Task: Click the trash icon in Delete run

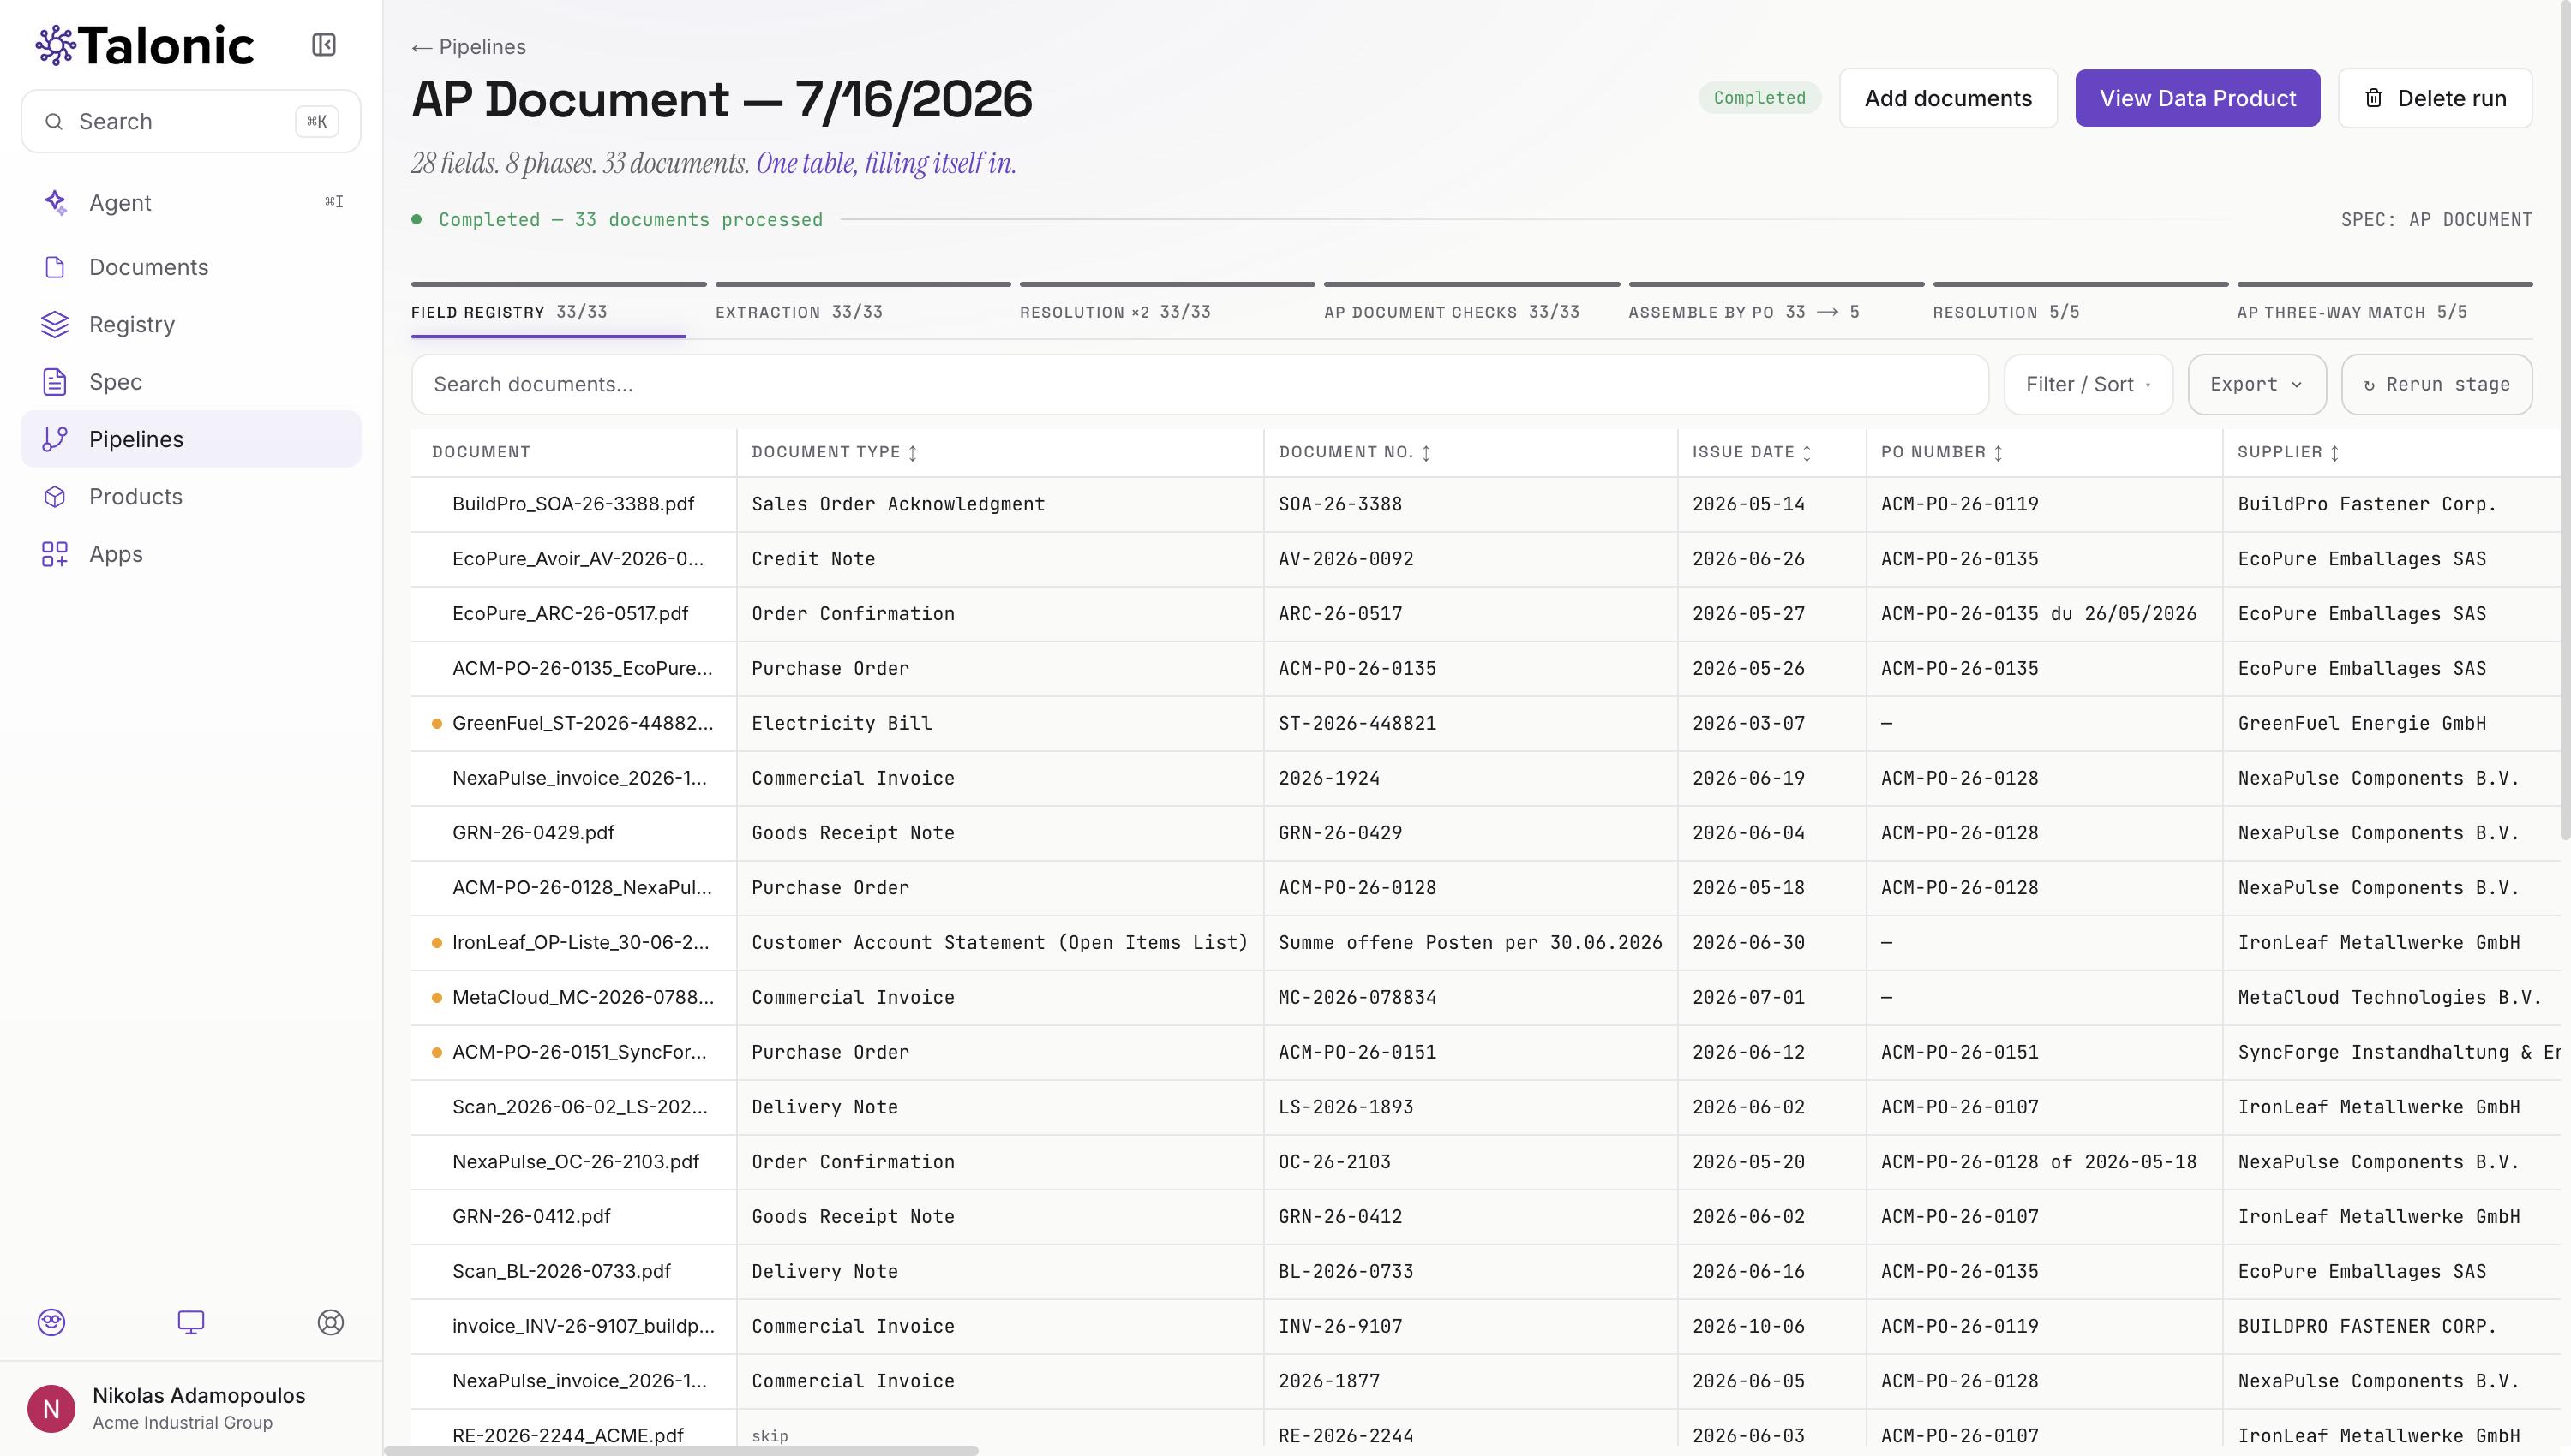Action: (x=2373, y=98)
